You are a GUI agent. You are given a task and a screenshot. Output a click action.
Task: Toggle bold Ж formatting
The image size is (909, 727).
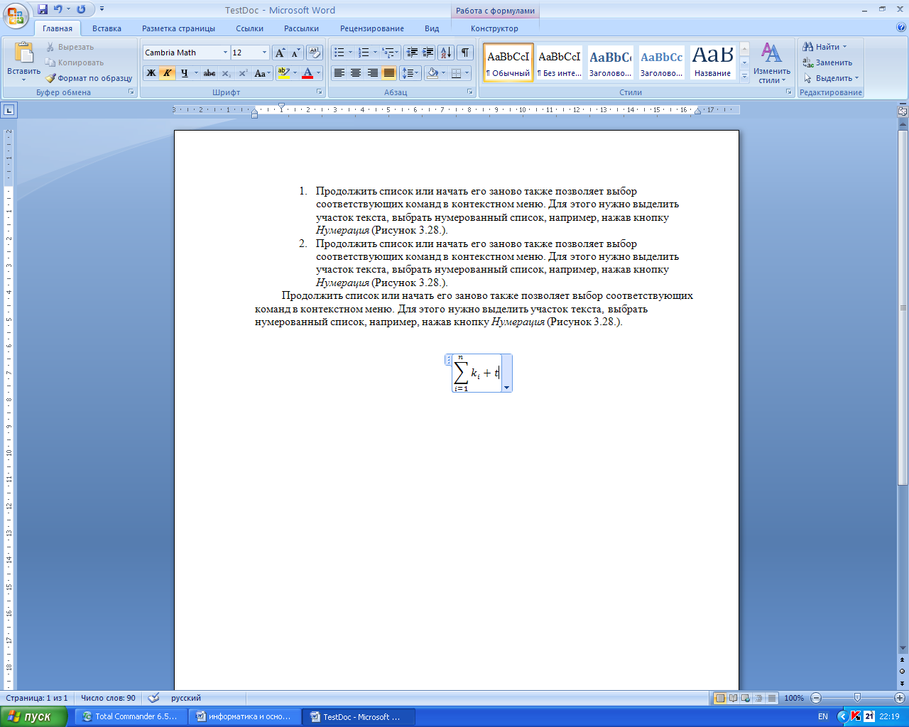(151, 73)
